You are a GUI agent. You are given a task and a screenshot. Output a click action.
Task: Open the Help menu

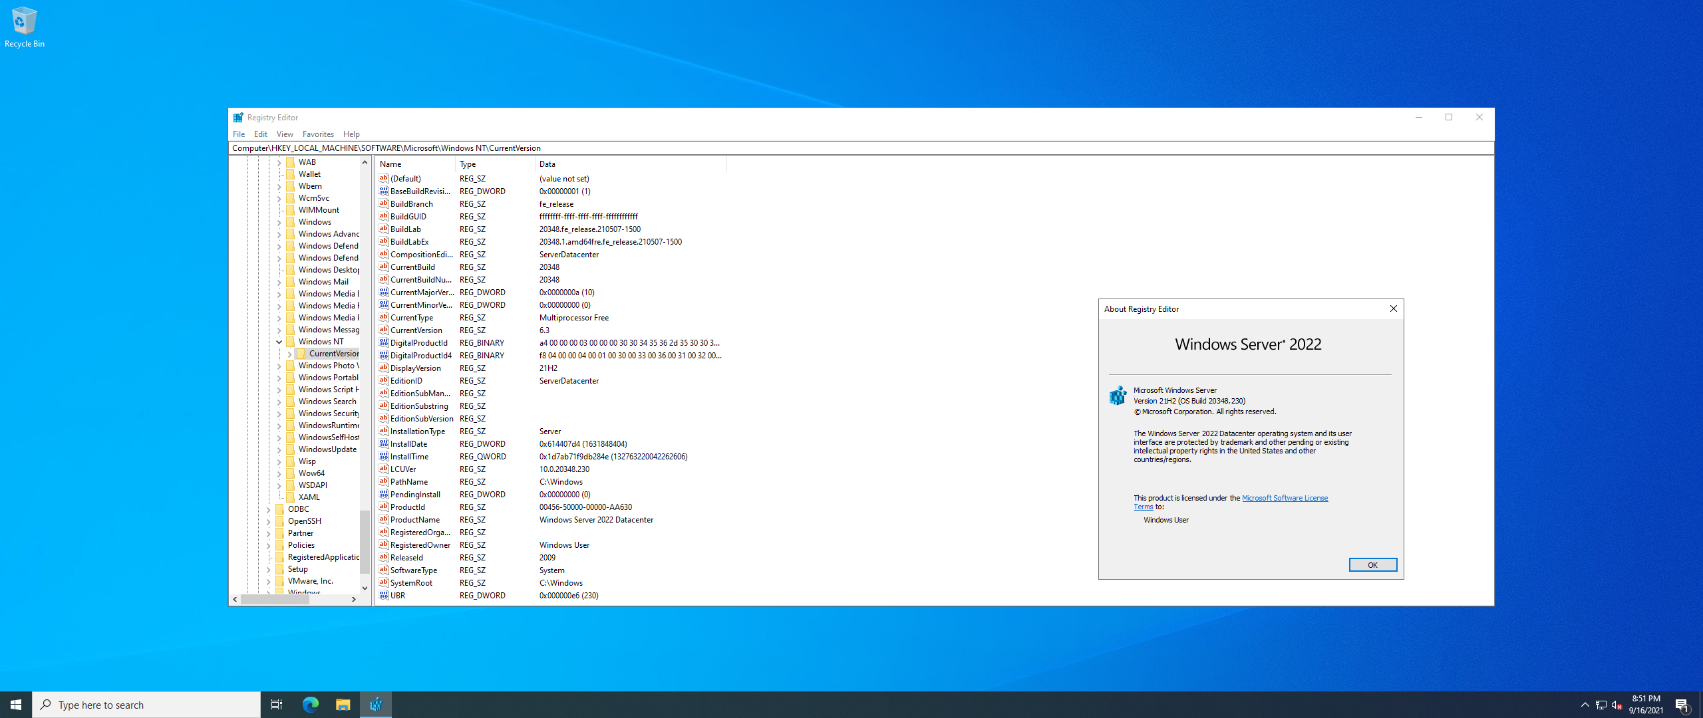pyautogui.click(x=351, y=134)
